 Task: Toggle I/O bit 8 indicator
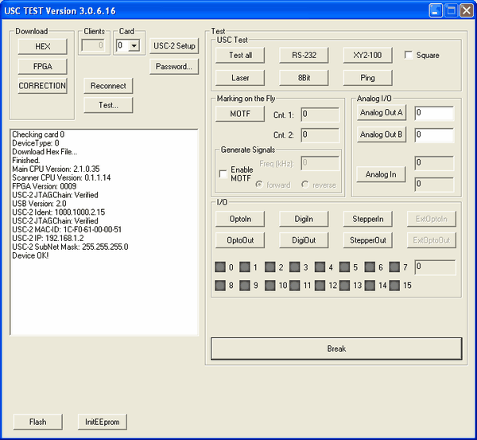(220, 286)
